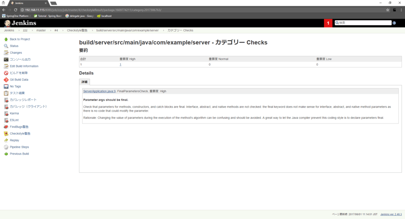Image resolution: width=405 pixels, height=219 pixels.
Task: Open console output terminal icon
Action: click(6, 60)
